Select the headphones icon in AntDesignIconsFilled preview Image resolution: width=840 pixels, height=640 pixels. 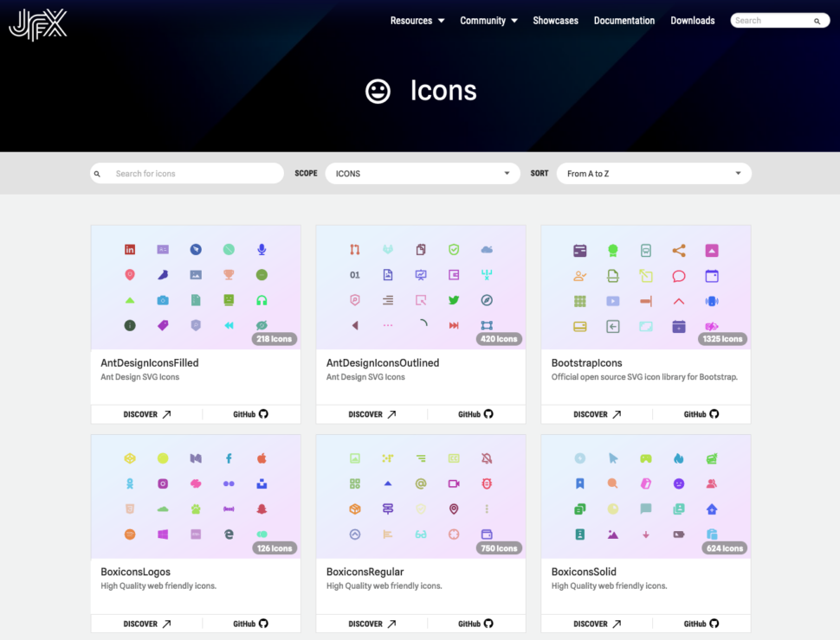pos(262,299)
